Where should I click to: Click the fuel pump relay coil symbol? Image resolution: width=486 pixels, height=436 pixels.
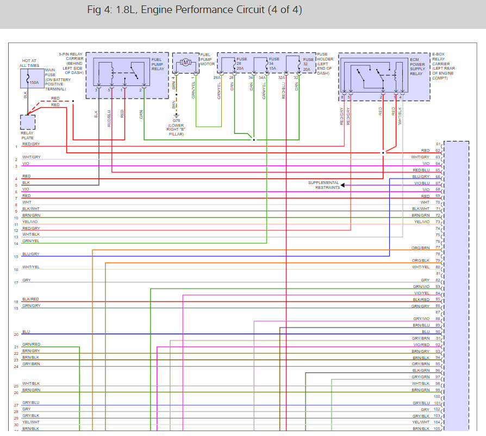click(x=112, y=73)
